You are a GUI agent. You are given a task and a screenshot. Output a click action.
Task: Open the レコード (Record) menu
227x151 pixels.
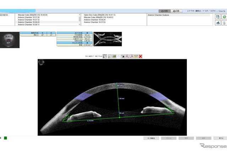coord(190,11)
